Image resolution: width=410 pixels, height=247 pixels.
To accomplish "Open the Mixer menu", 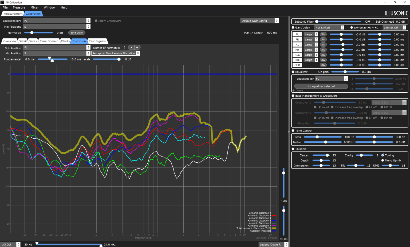I will click(34, 7).
